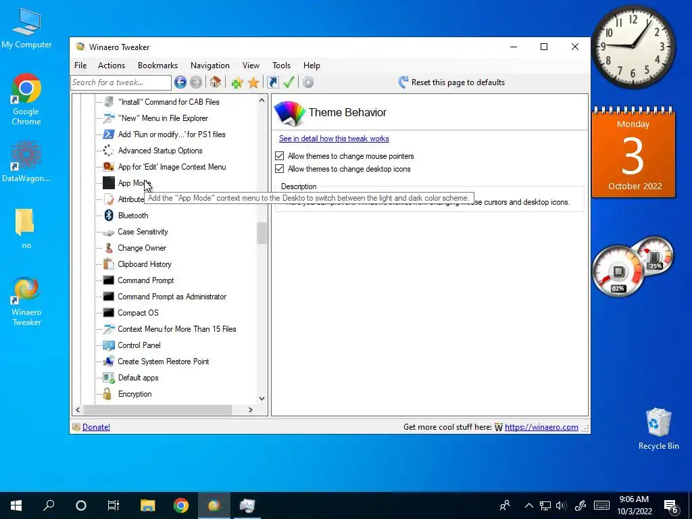Open See in detail how this tweak works
Viewport: 692px width, 519px height.
(x=334, y=139)
